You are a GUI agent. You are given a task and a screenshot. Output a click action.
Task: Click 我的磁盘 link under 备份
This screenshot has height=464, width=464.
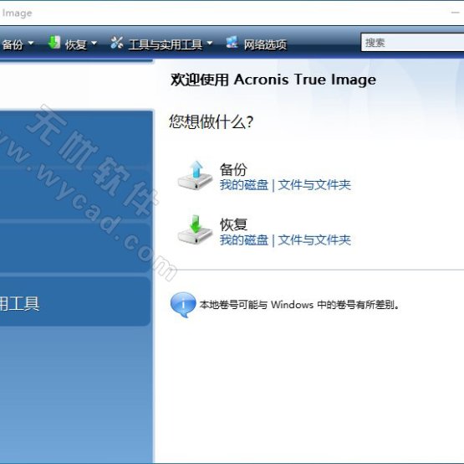point(244,185)
